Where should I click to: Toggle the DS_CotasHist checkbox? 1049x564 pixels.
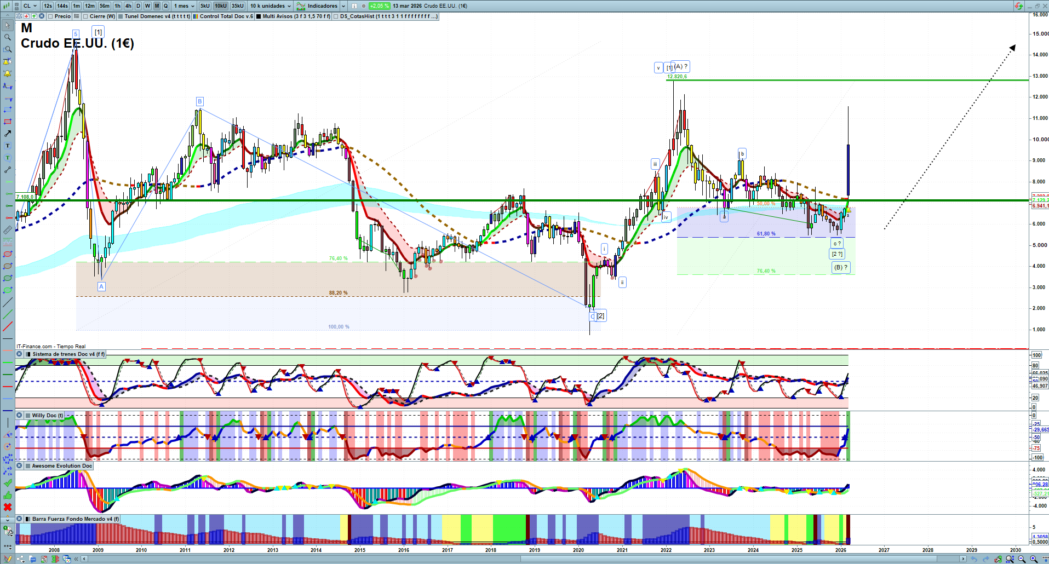pos(336,16)
